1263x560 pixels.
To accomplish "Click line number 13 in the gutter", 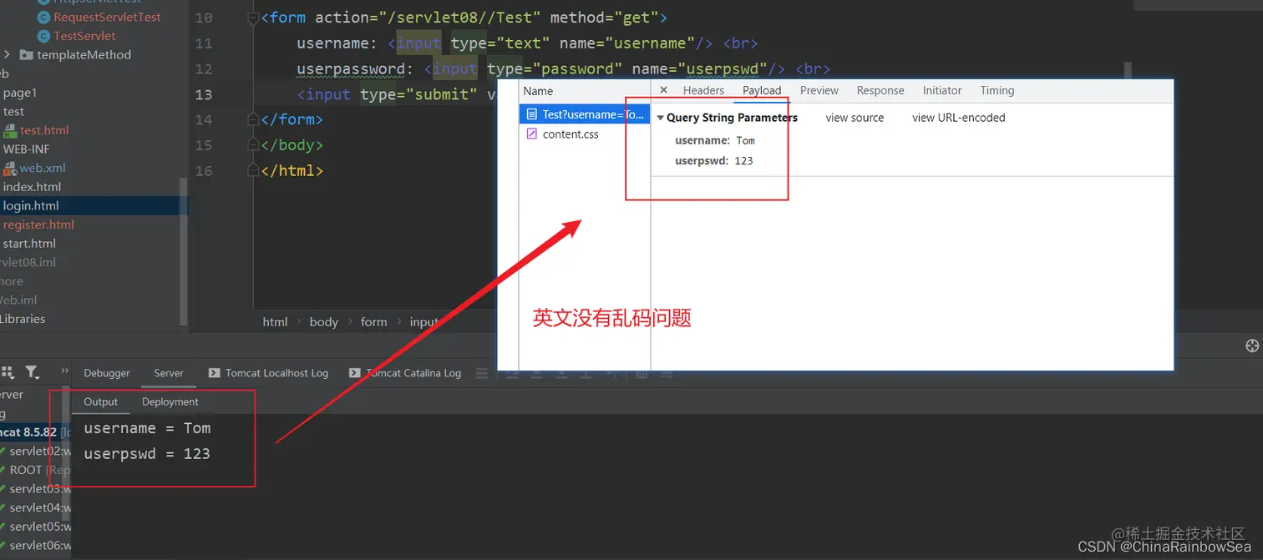I will [204, 94].
